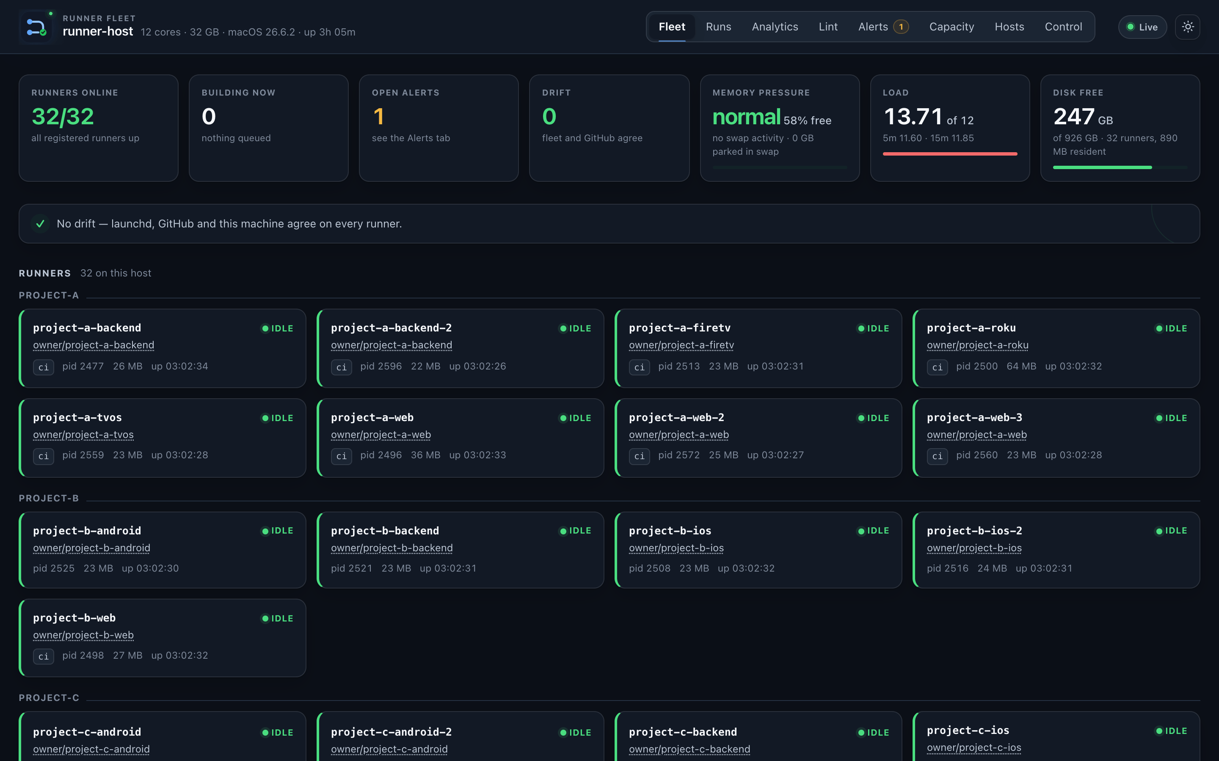Click uptime 03:02:27 on project-a-web-2 card
1219x761 pixels.
click(x=775, y=455)
